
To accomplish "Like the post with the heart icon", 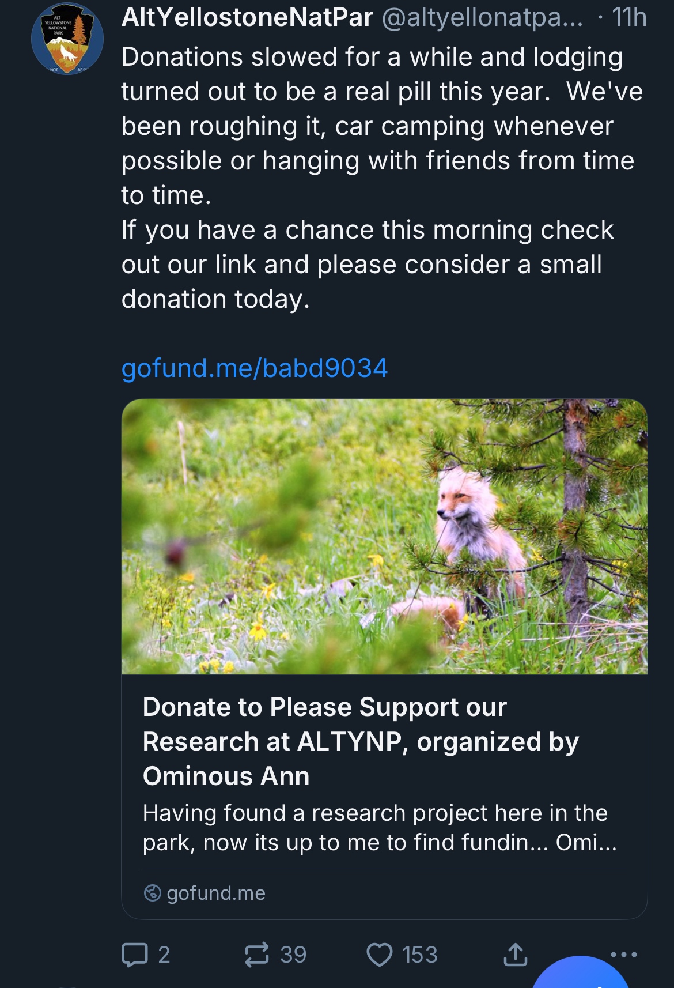I will click(380, 955).
